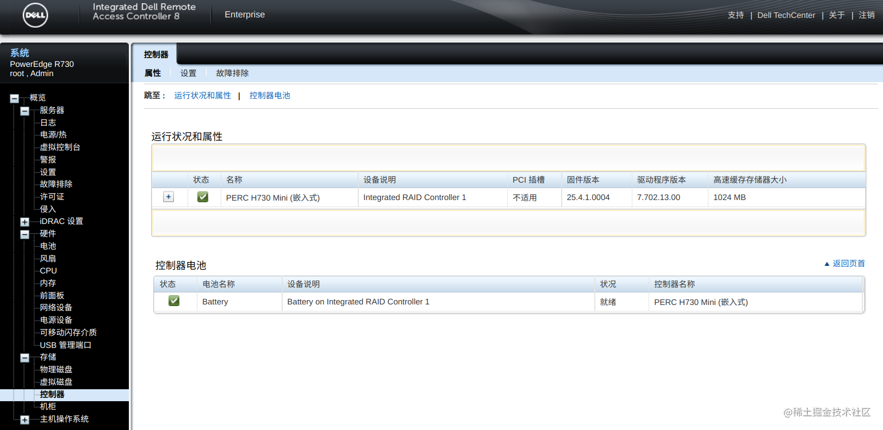Select the iDRAC 设置 tree label
The width and height of the screenshot is (883, 430).
pos(61,221)
